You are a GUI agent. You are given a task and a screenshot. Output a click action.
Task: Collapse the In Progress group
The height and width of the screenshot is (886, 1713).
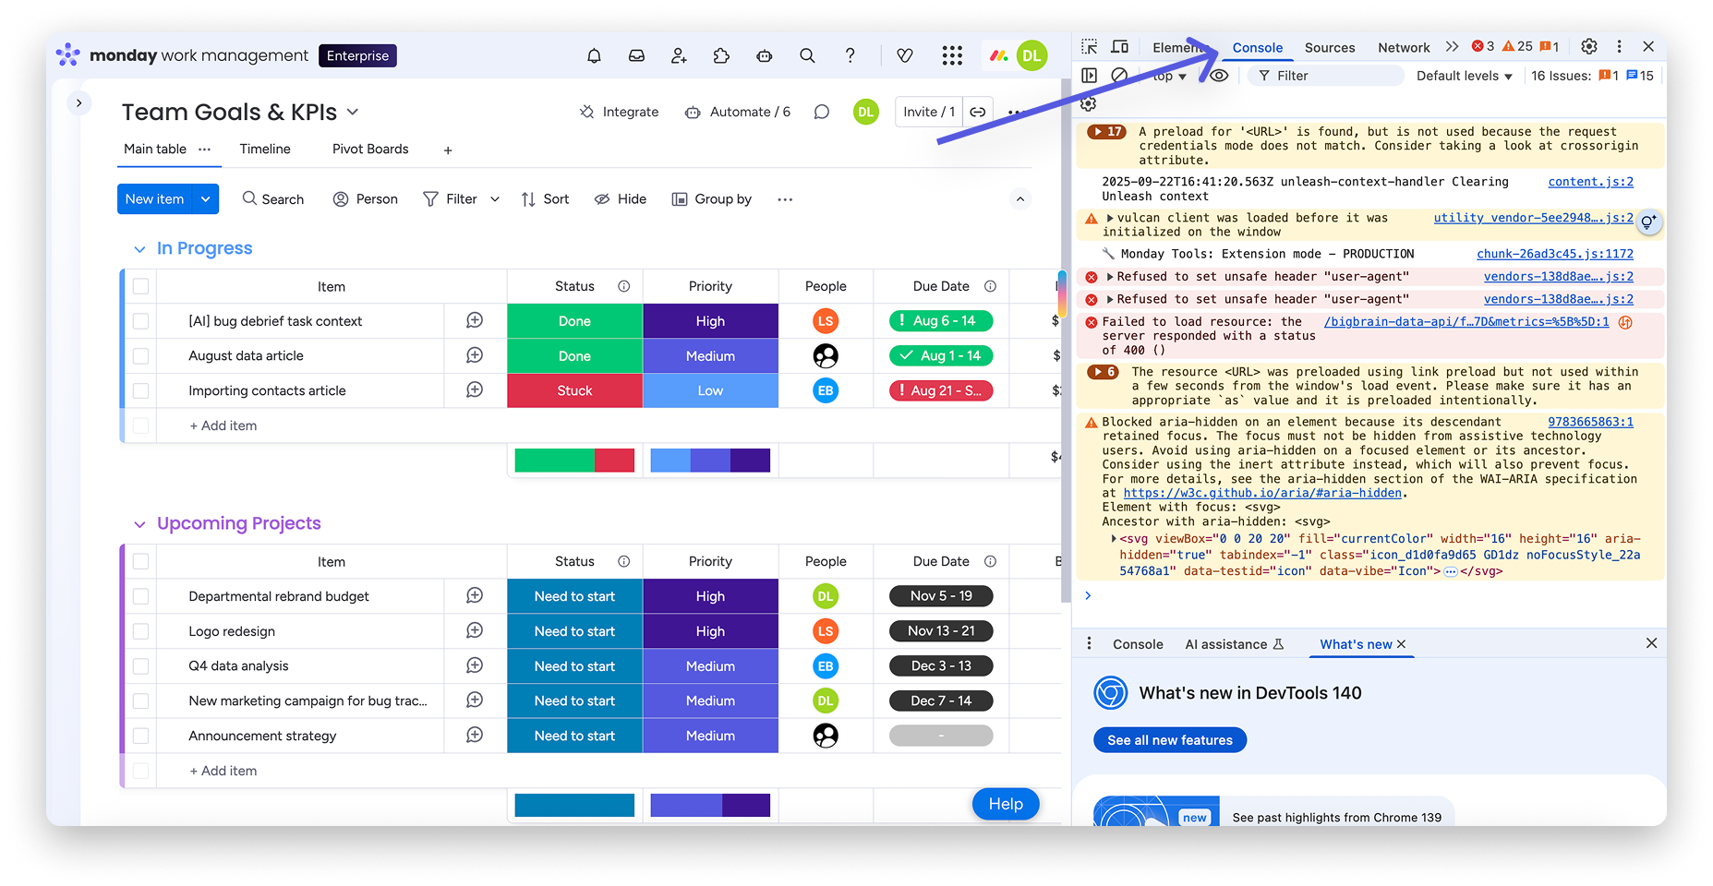point(139,249)
